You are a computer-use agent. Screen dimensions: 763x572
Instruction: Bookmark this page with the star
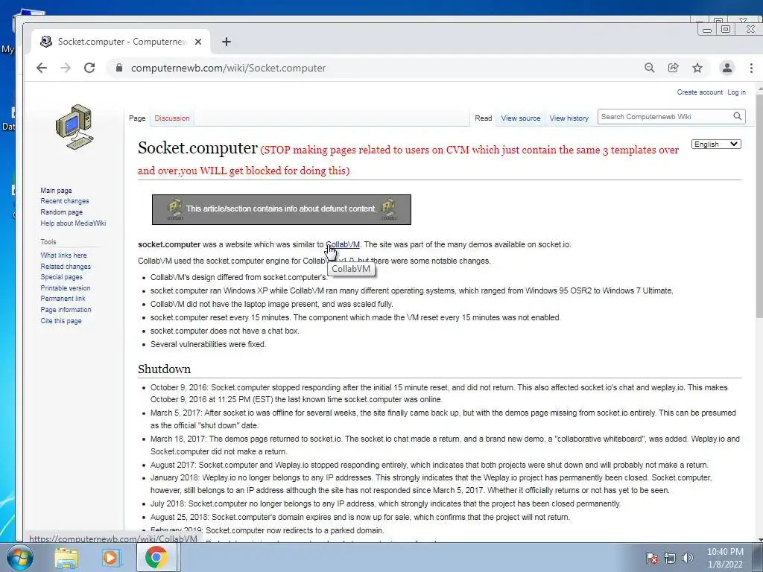click(x=697, y=68)
